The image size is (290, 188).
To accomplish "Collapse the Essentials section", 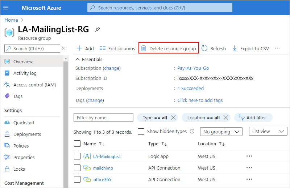I will pos(78,59).
